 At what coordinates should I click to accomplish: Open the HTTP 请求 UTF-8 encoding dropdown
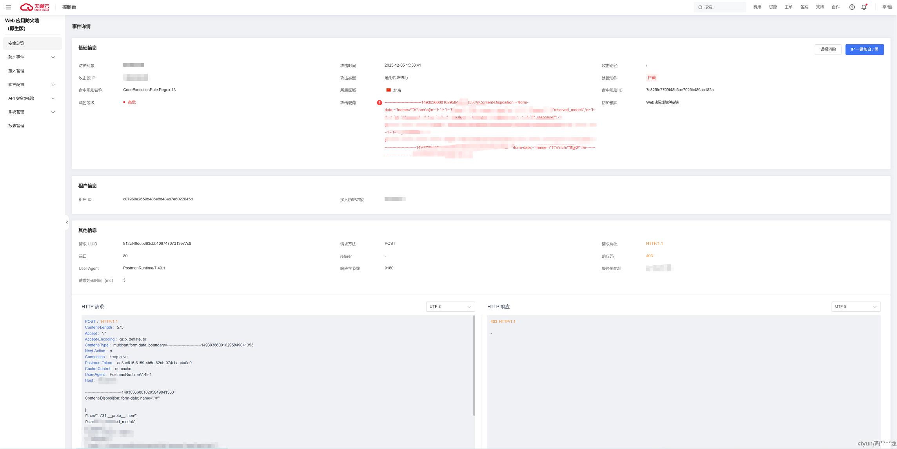click(450, 307)
